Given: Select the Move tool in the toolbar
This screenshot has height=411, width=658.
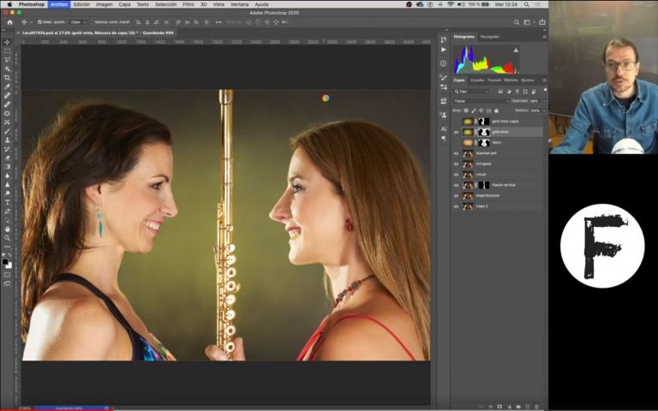Looking at the screenshot, I should tap(7, 42).
